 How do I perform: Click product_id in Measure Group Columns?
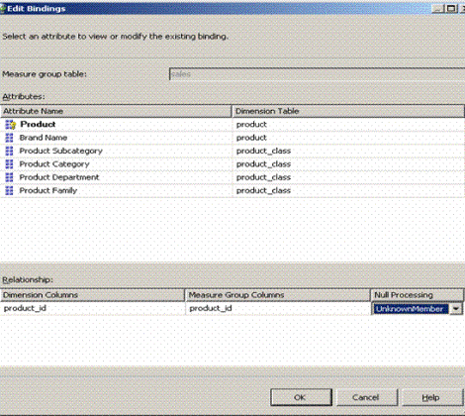tap(211, 308)
